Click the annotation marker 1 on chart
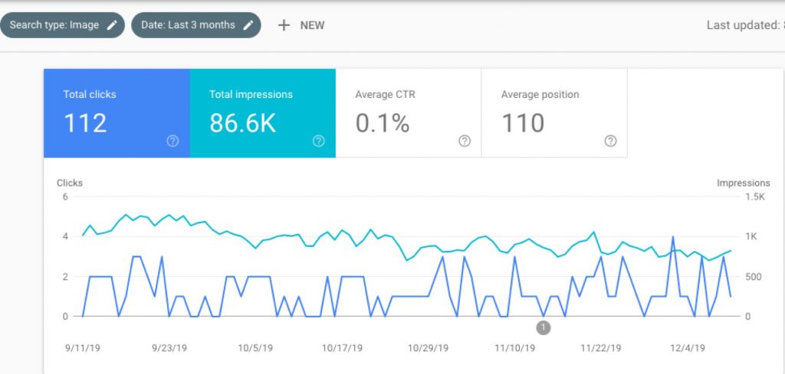Screen dimensions: 785x374 click(x=544, y=328)
